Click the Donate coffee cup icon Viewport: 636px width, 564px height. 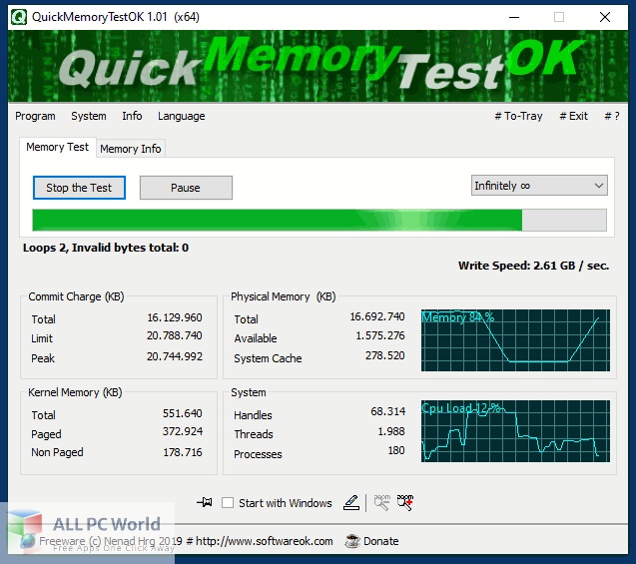pos(352,541)
